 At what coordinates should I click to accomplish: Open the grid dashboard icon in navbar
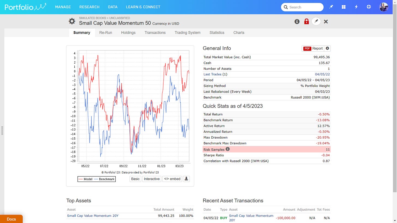coord(344,7)
